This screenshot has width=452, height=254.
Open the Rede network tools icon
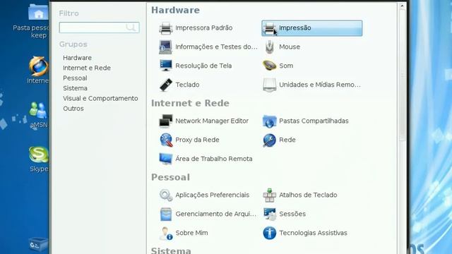(270, 140)
